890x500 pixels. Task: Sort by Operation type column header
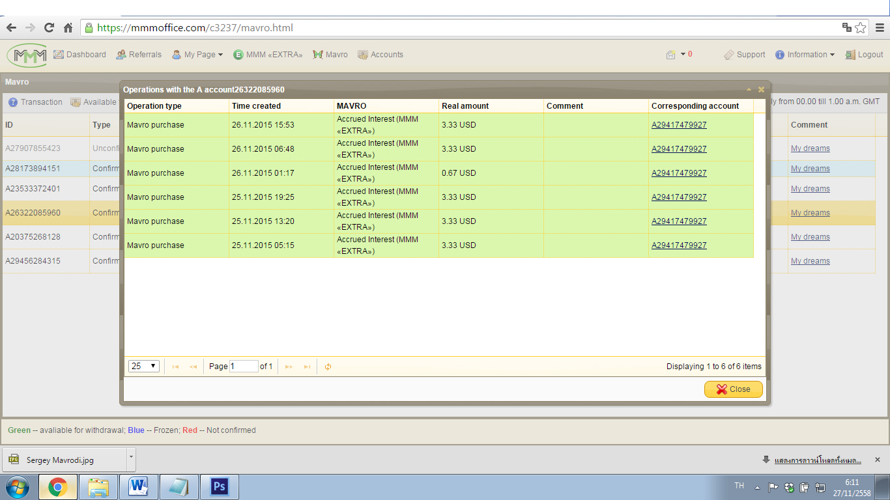pos(177,106)
